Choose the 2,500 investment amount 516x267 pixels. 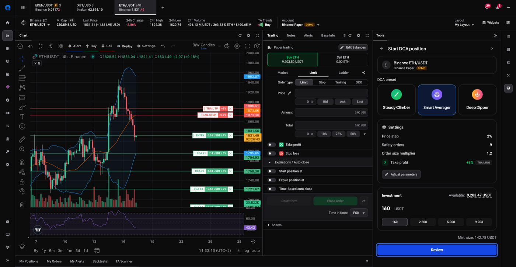(x=423, y=222)
